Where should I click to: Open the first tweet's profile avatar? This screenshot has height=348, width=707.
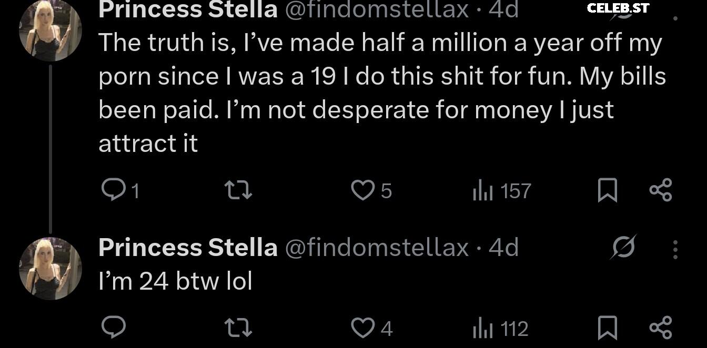[x=50, y=30]
